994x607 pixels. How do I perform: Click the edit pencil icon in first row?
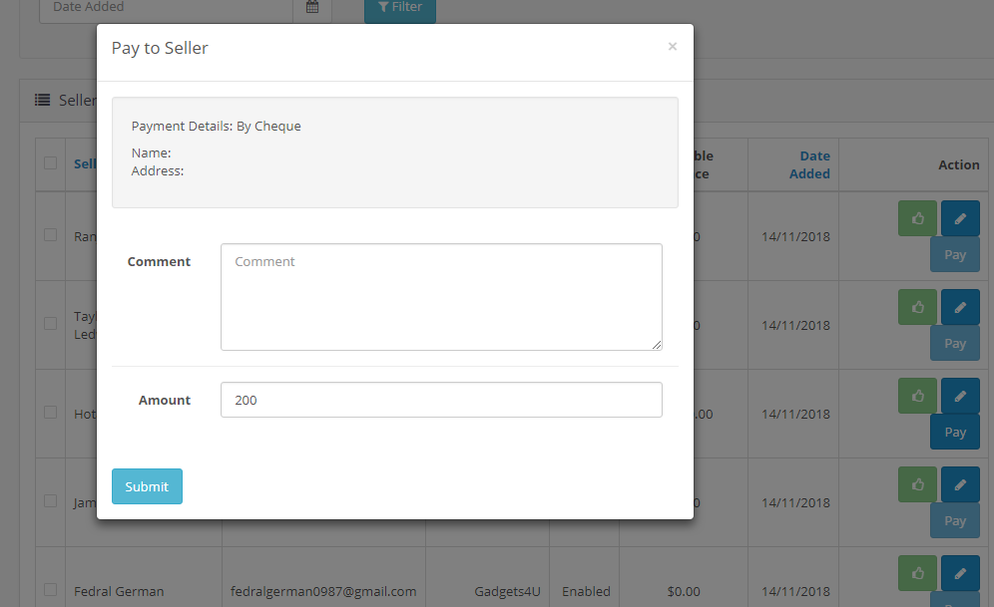coord(960,218)
